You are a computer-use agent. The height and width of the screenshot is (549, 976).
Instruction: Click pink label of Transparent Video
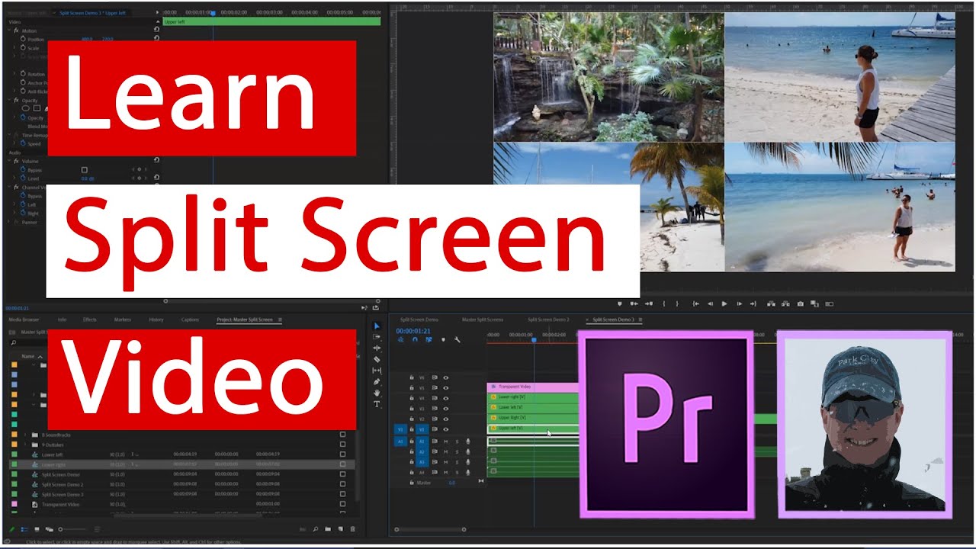pyautogui.click(x=14, y=504)
